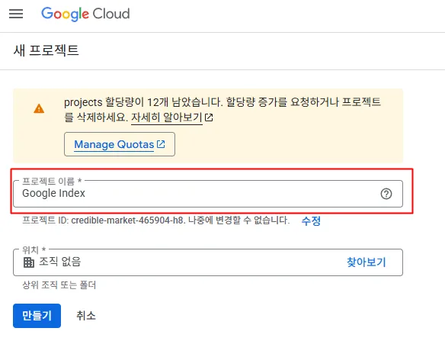The width and height of the screenshot is (445, 341).
Task: Click the blue 만들기 button
Action: (x=37, y=316)
